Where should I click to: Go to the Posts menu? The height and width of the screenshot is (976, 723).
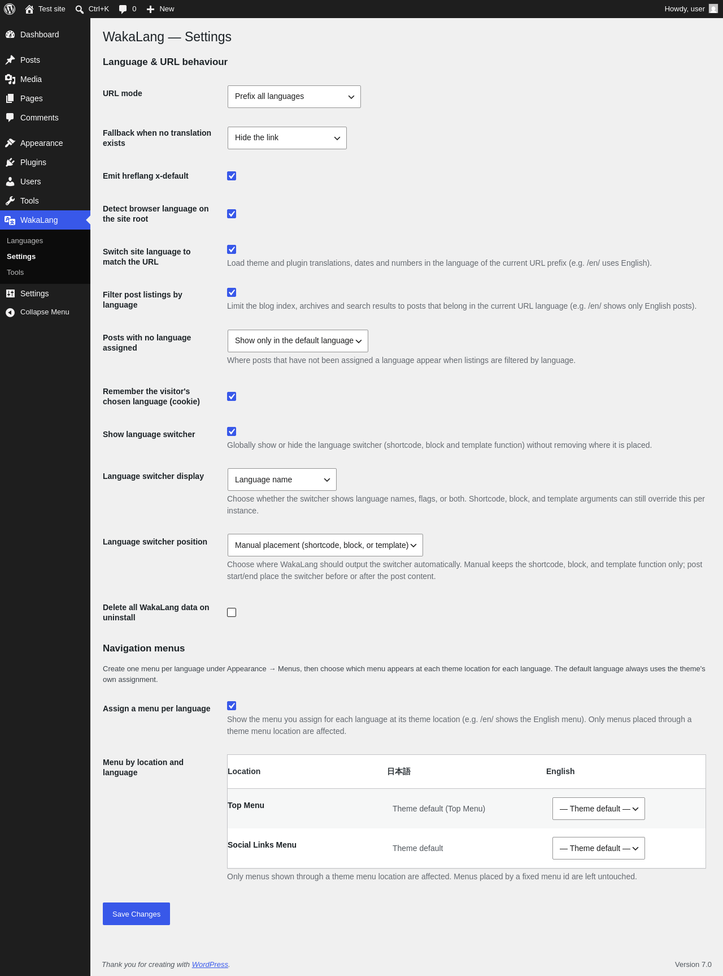[45, 60]
